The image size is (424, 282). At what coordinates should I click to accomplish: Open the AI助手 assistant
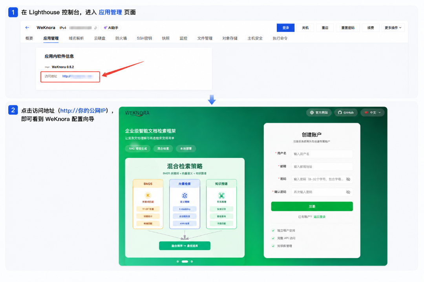[x=111, y=28]
